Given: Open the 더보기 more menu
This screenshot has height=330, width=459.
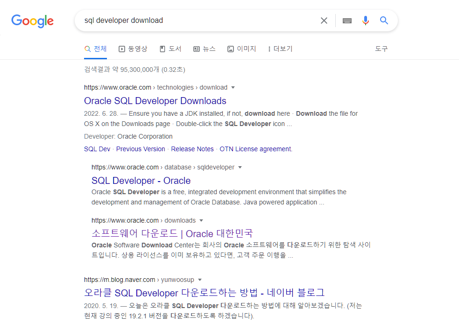Looking at the screenshot, I should pyautogui.click(x=281, y=49).
